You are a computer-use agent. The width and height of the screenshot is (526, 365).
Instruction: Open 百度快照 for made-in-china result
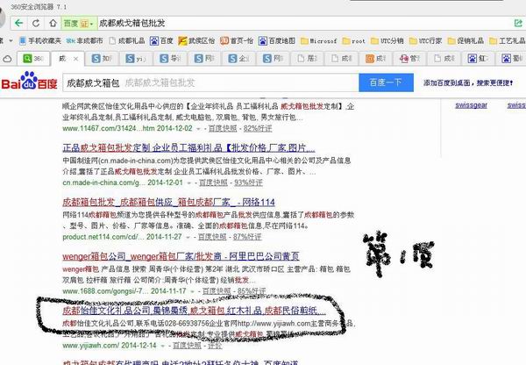point(213,182)
